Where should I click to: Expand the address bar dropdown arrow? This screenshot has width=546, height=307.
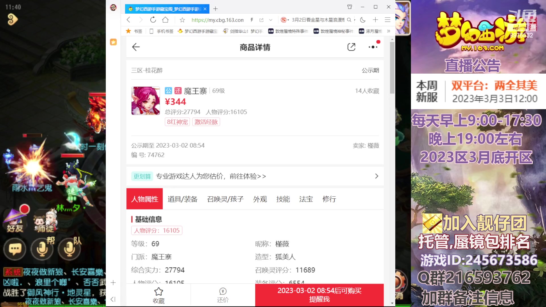(x=271, y=20)
